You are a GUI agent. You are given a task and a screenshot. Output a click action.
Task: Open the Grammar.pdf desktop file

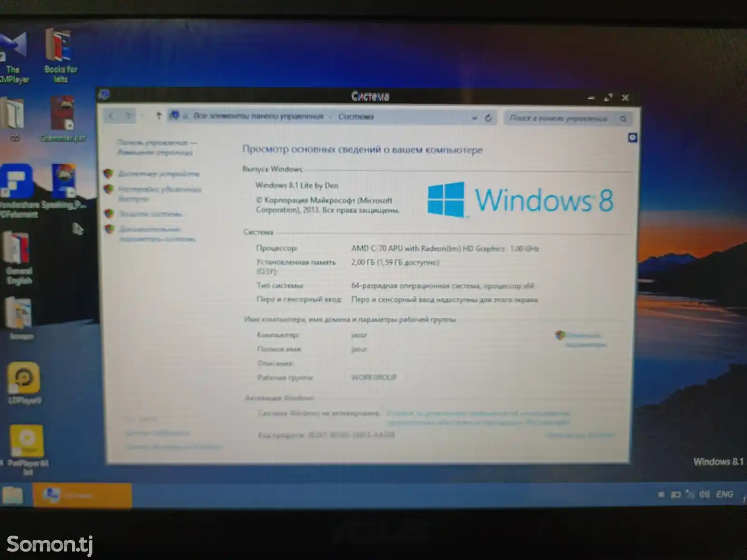click(x=63, y=119)
